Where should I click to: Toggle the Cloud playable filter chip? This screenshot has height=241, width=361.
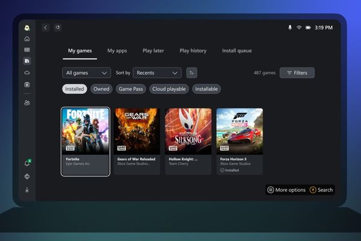tap(168, 89)
